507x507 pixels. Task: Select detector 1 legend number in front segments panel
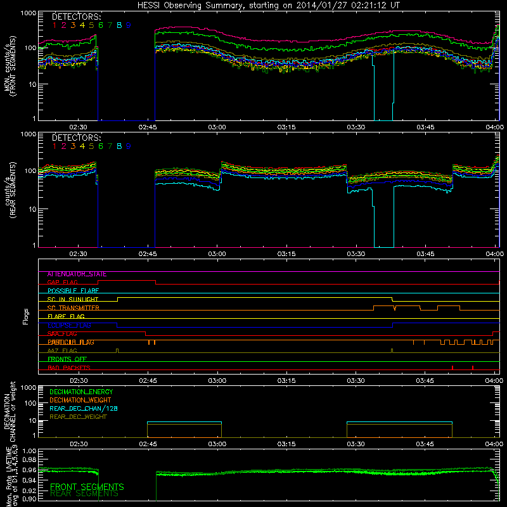55,25
